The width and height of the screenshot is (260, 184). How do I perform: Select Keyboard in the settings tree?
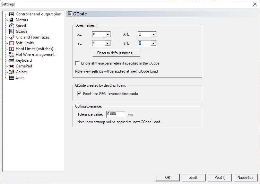tap(23, 60)
